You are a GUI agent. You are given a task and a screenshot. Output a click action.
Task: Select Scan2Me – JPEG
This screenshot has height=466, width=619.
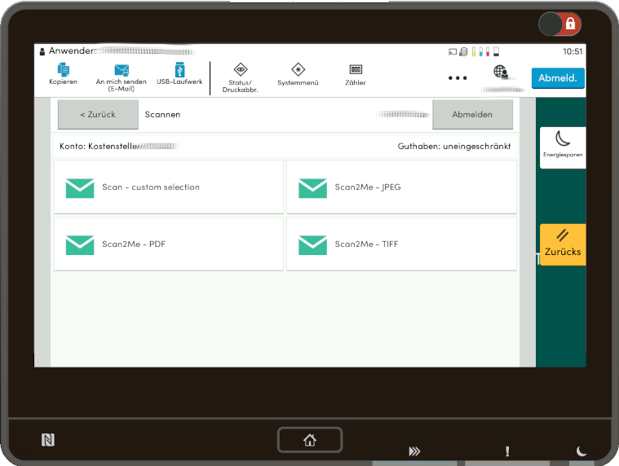[x=401, y=187]
